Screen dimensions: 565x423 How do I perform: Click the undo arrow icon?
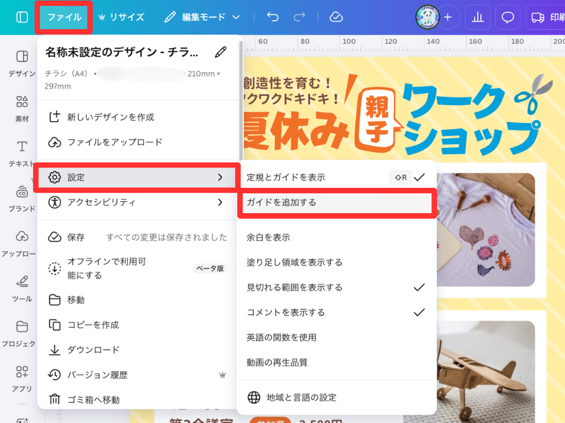(273, 17)
